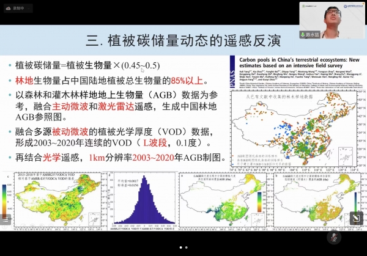Select the second page indicator dot
367x256 pixels.
[x=187, y=247]
